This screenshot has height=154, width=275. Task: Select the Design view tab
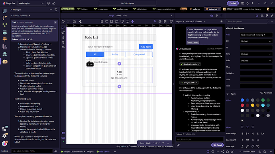(x=111, y=15)
